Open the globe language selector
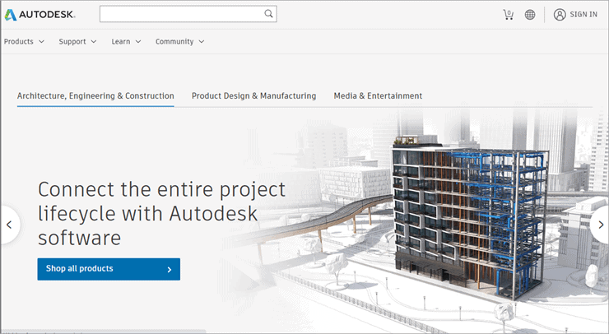Image resolution: width=609 pixels, height=334 pixels. [x=530, y=15]
